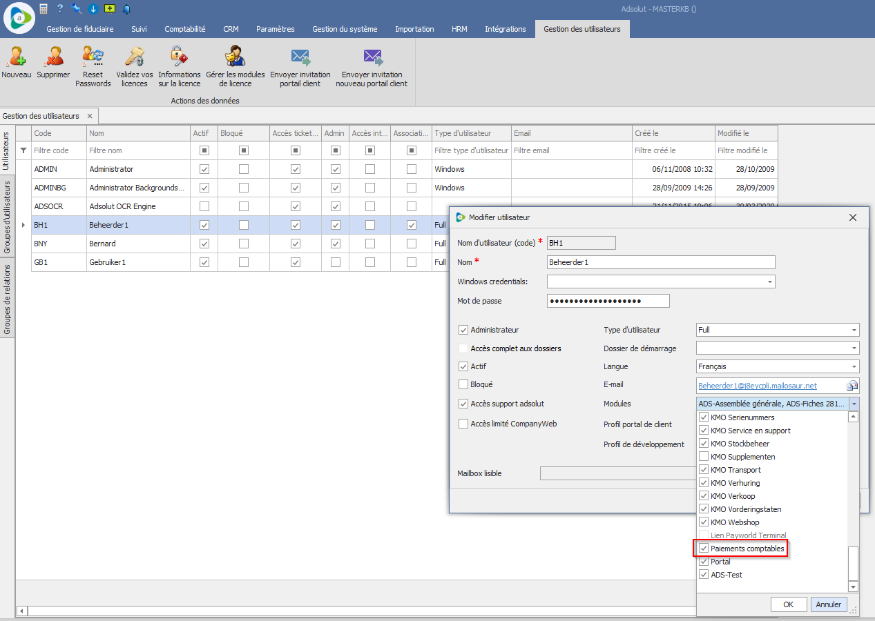The image size is (875, 621).
Task: Expand the Type d'utilisateur dropdown
Action: [854, 331]
